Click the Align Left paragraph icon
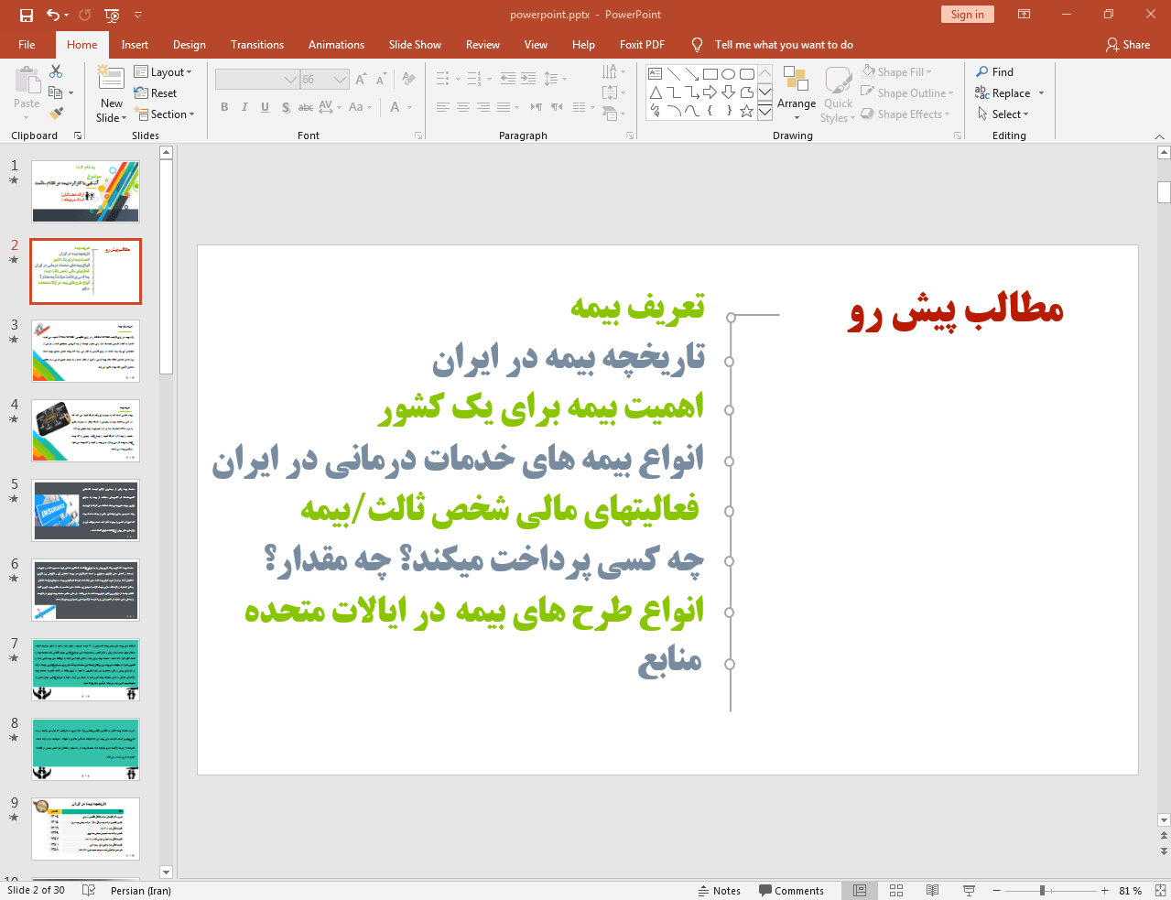 click(x=443, y=107)
